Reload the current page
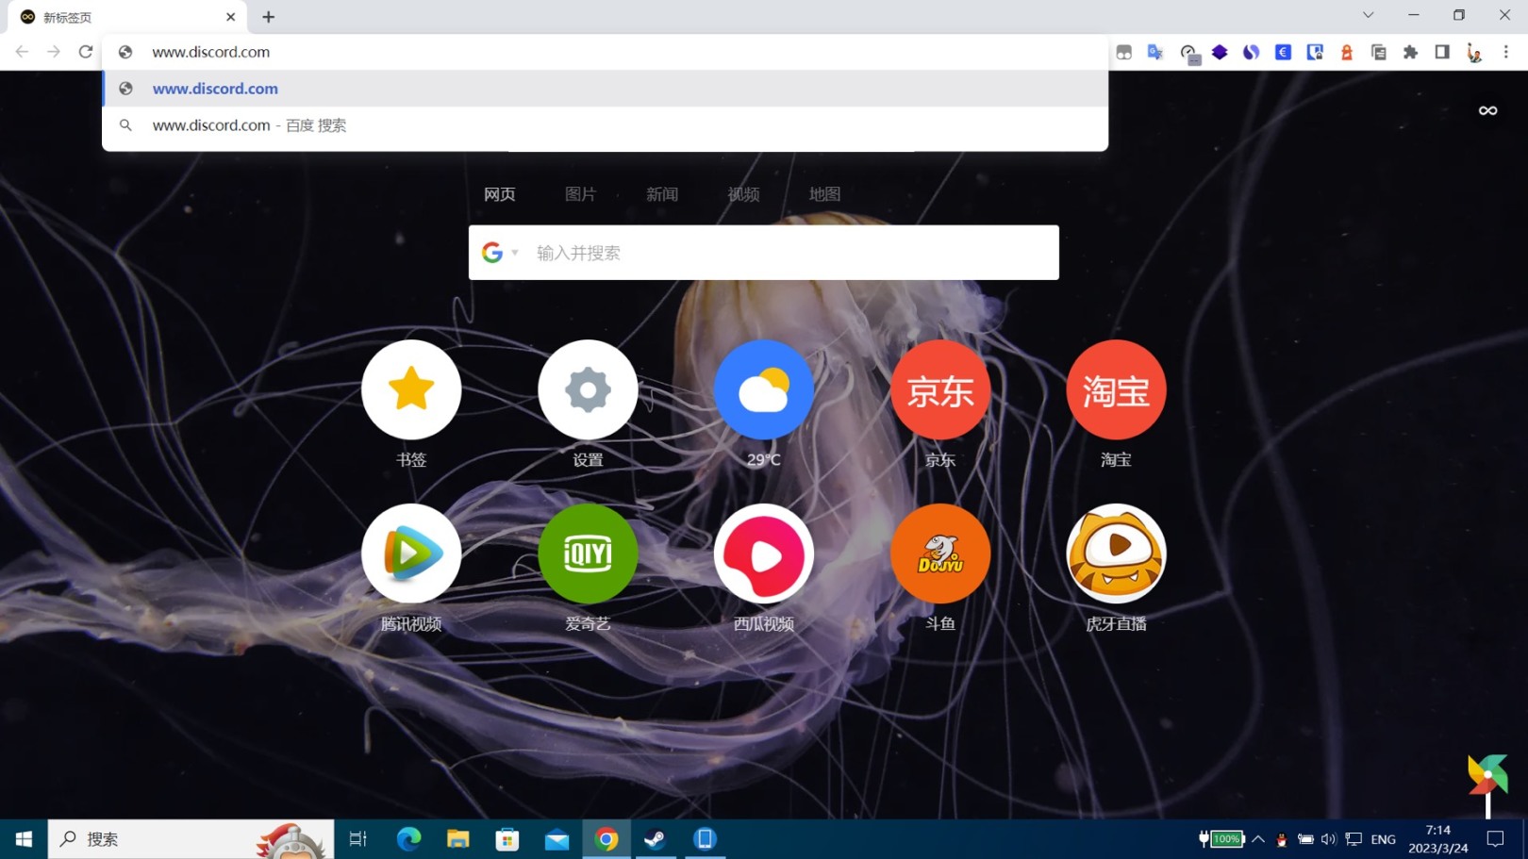This screenshot has width=1528, height=859. point(86,52)
